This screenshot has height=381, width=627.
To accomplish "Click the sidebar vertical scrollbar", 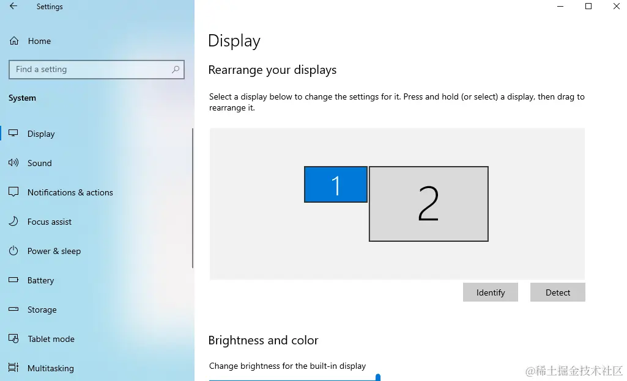I will click(x=192, y=198).
